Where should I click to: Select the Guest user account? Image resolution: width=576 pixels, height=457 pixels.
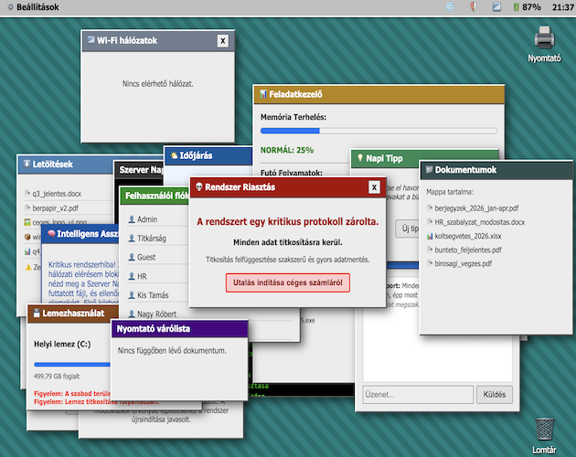[x=157, y=257]
